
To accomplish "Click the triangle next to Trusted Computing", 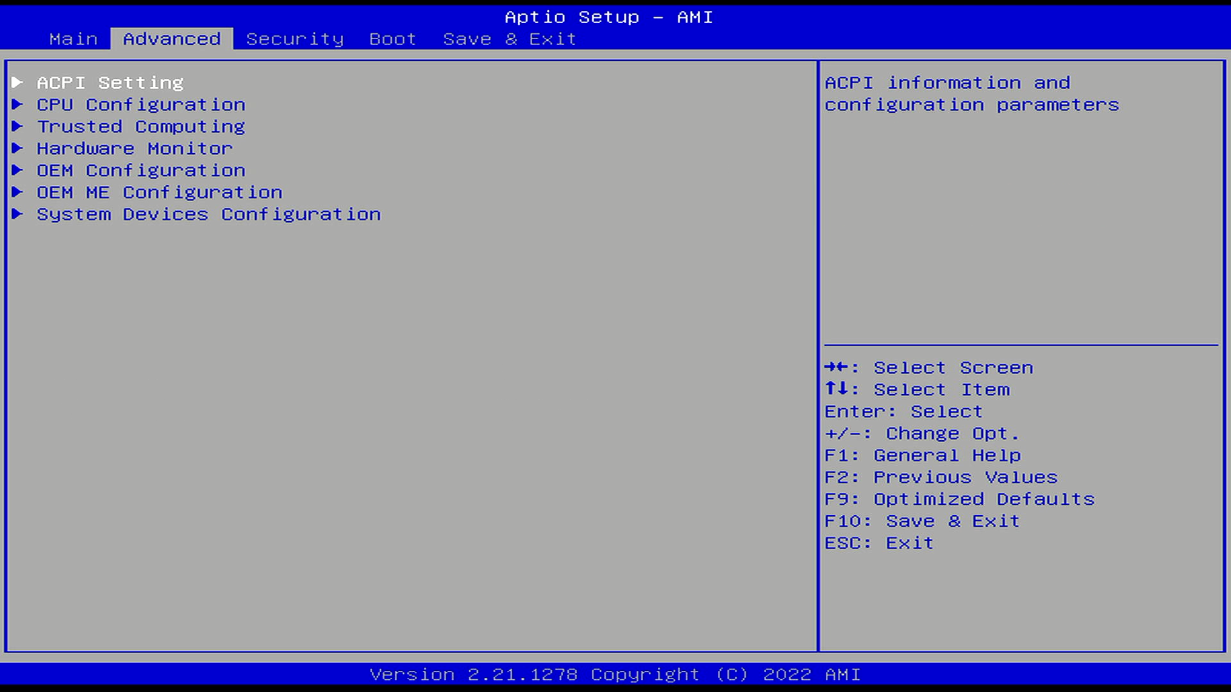I will coord(17,126).
